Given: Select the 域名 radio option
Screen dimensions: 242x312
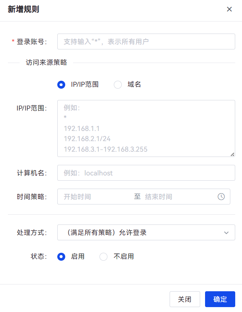Looking at the screenshot, I should point(118,85).
